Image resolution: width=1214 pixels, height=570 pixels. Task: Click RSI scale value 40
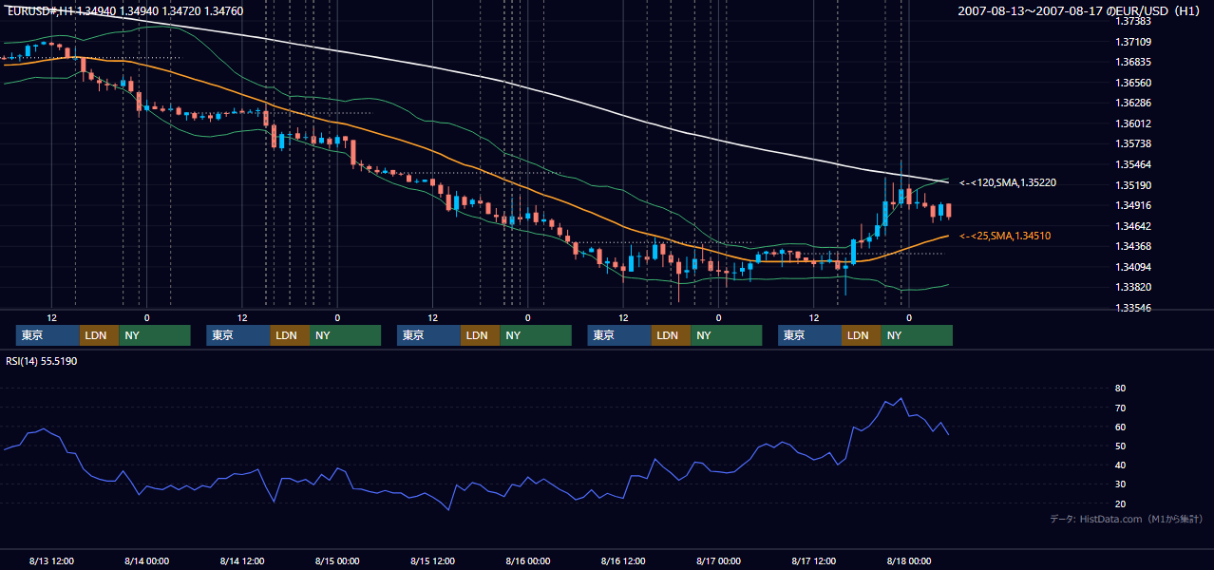(x=1121, y=465)
